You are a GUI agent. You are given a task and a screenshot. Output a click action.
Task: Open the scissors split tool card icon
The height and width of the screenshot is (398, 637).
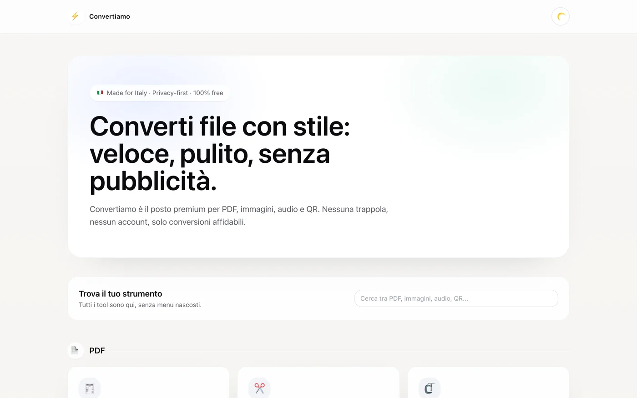pyautogui.click(x=259, y=388)
